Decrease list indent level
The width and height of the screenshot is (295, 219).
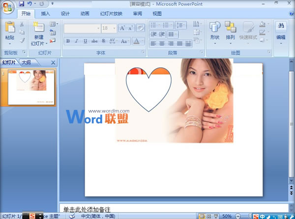153,34
